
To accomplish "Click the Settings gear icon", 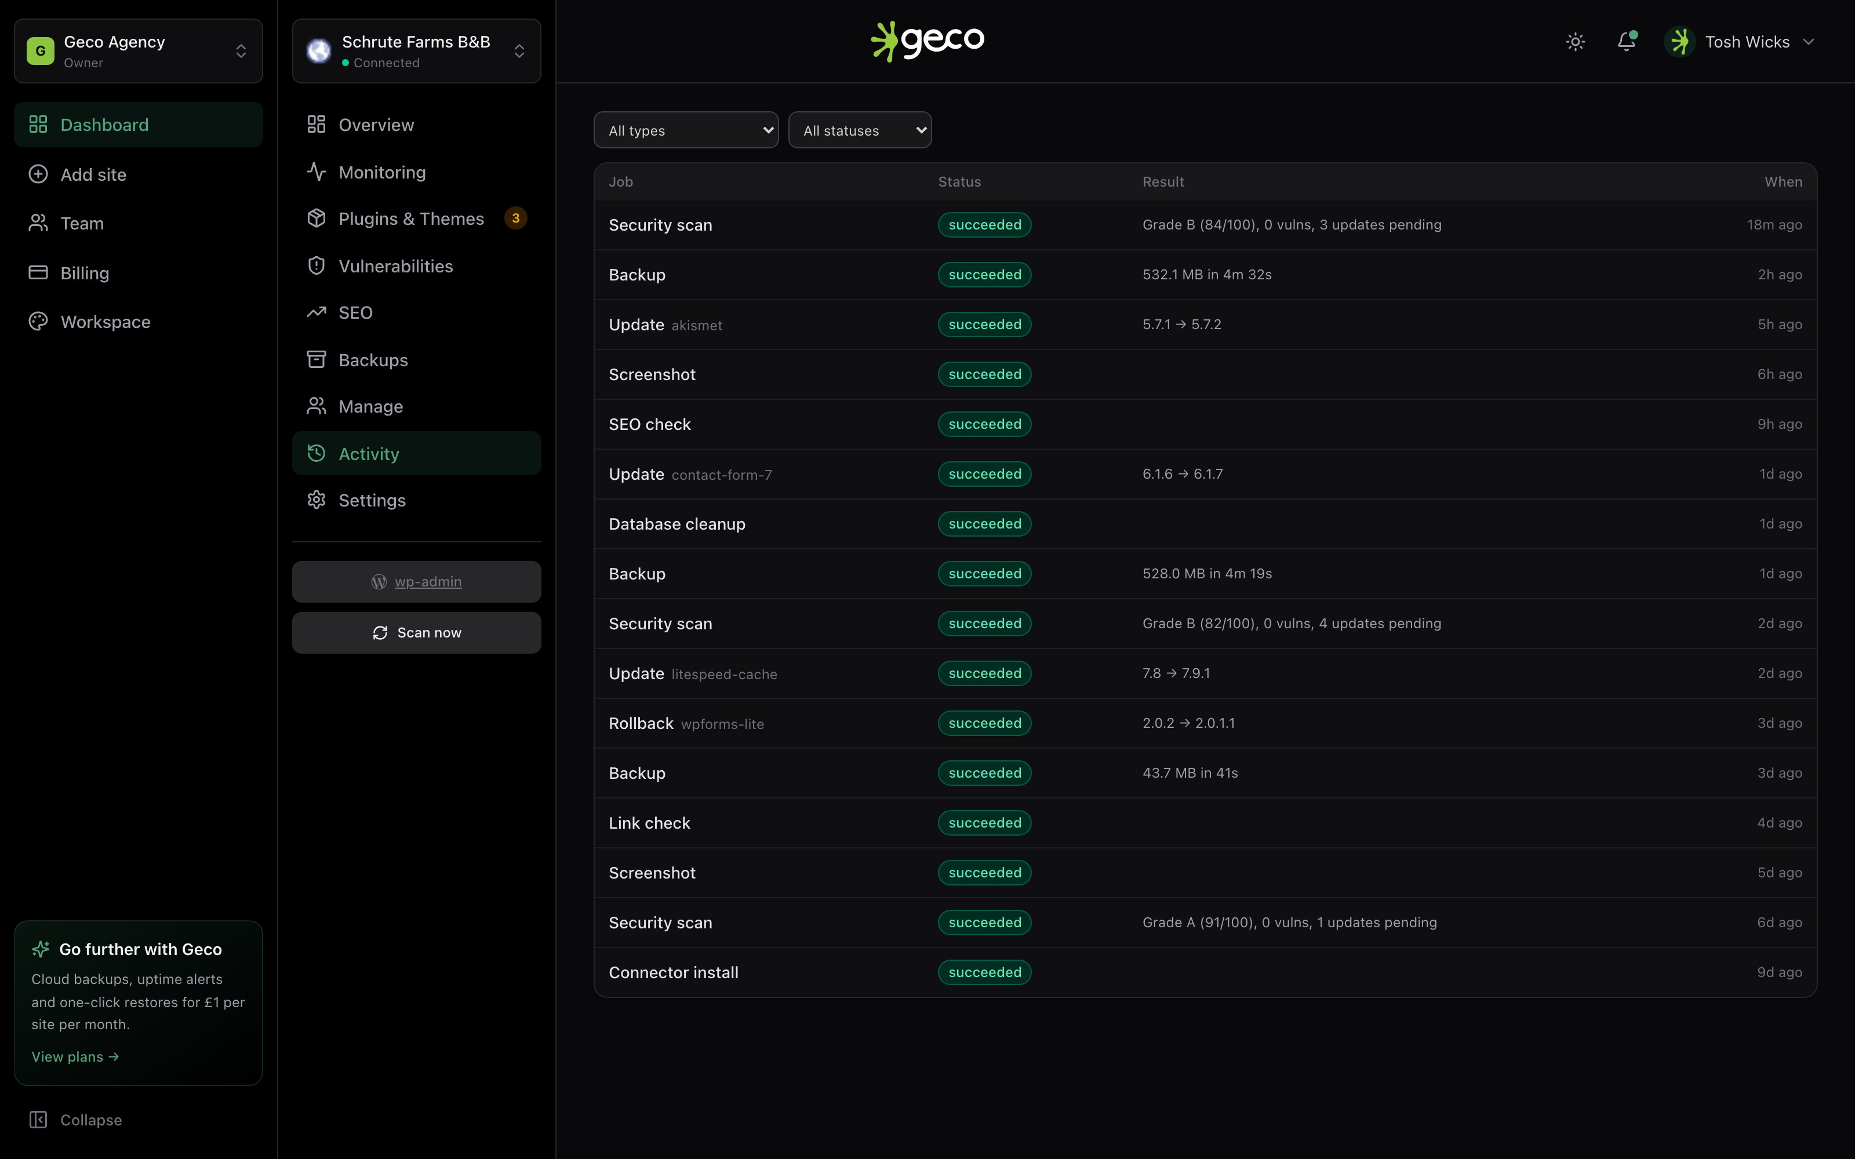I will pos(317,500).
